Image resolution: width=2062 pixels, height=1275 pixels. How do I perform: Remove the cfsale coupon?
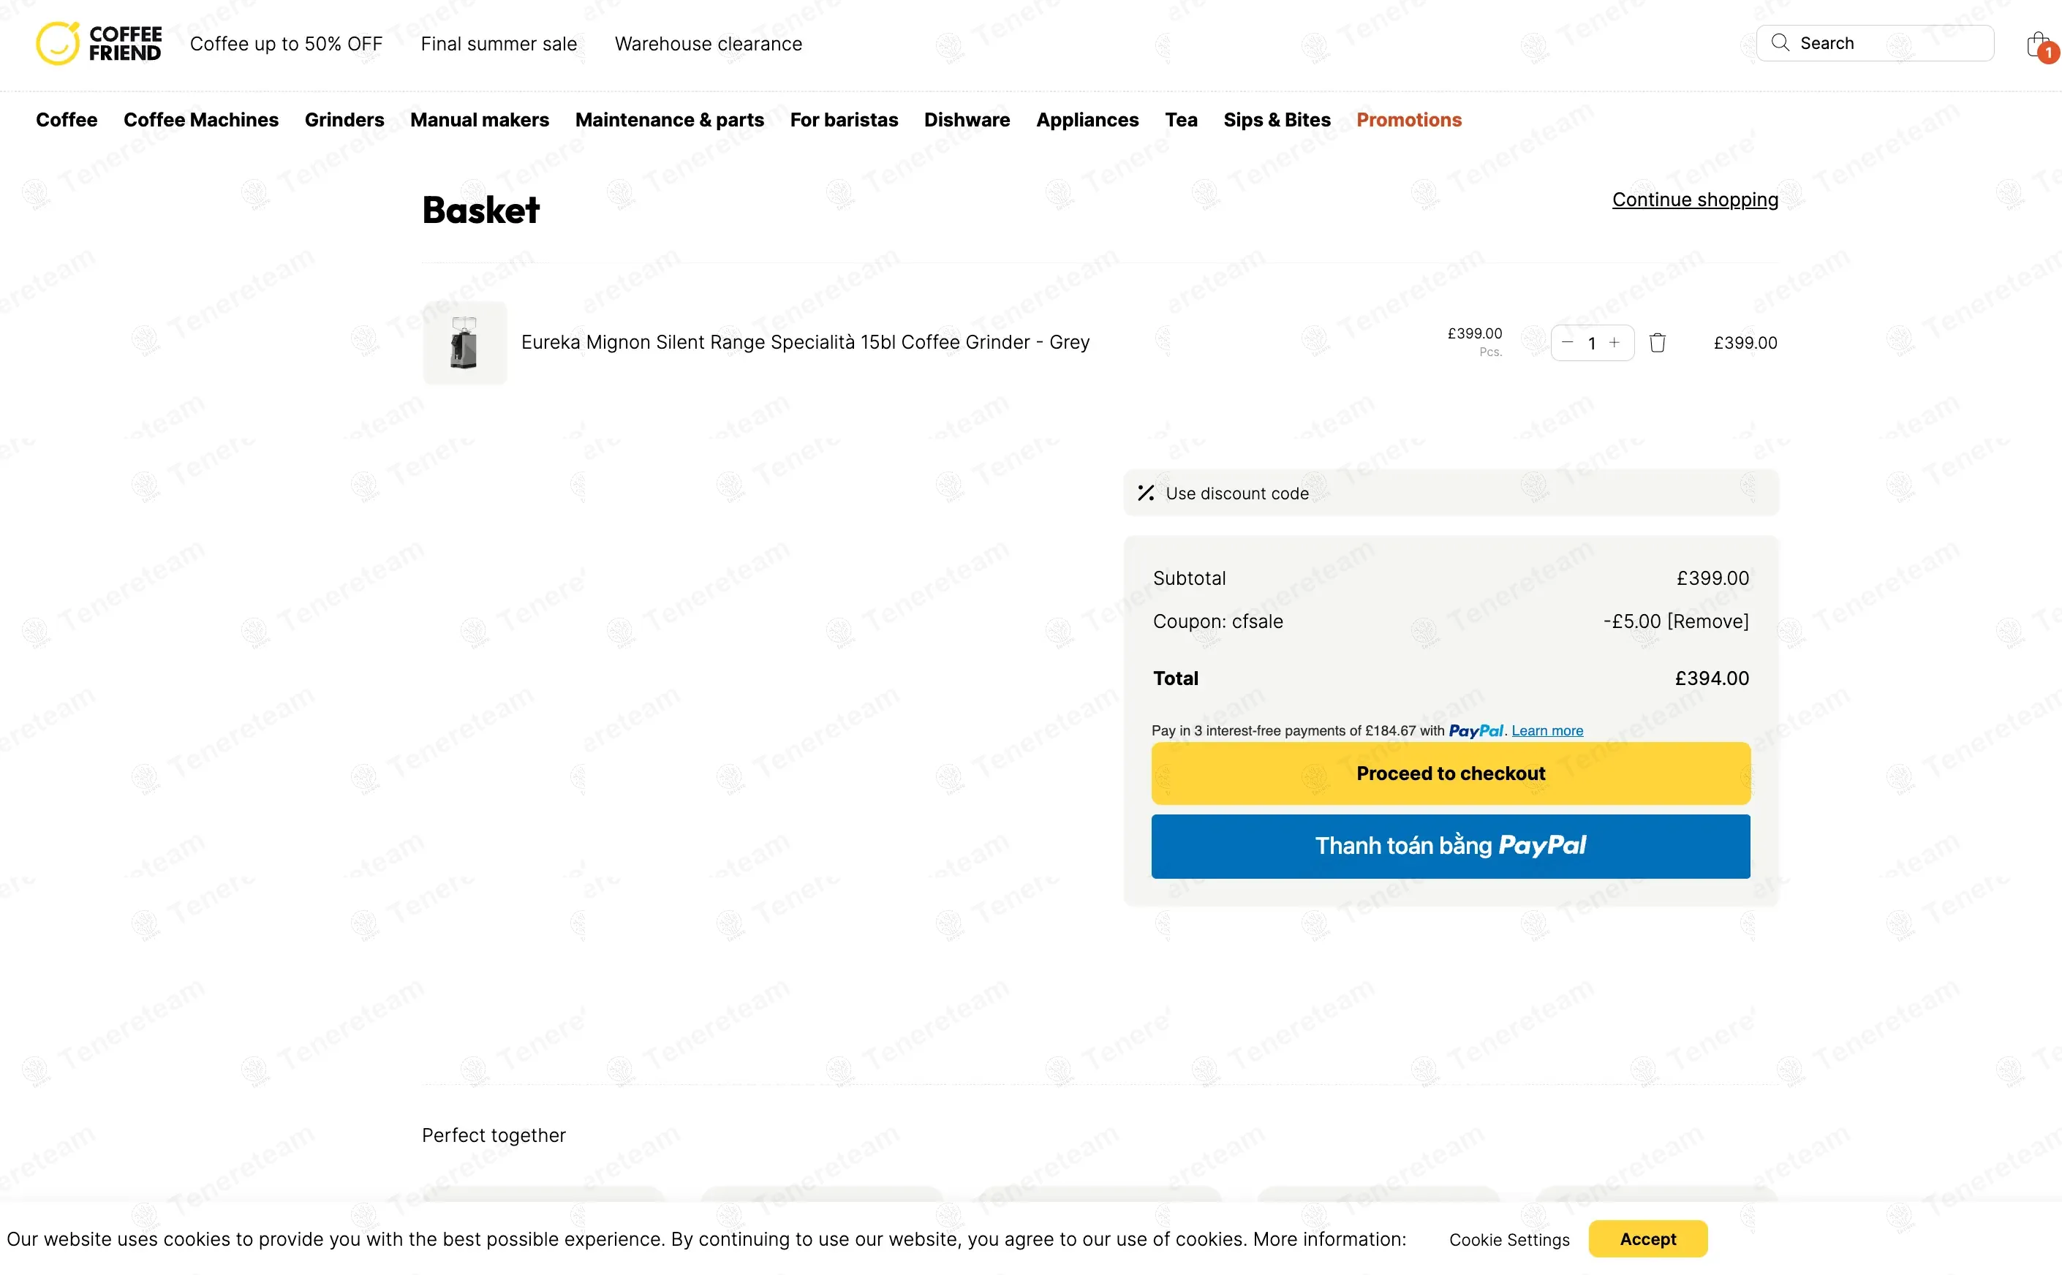(x=1707, y=621)
